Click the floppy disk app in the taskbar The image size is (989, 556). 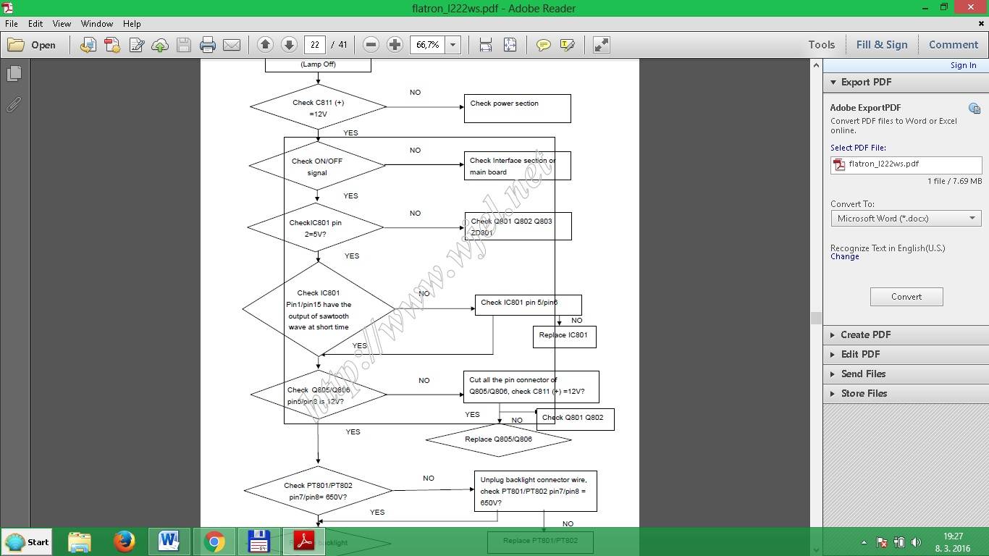[x=258, y=542]
